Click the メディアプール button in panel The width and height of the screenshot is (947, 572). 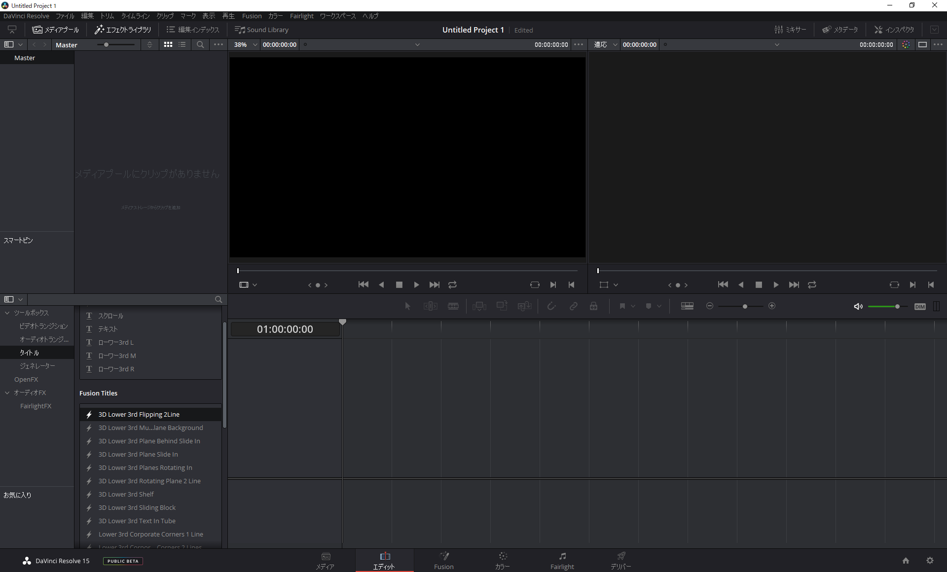pos(56,29)
